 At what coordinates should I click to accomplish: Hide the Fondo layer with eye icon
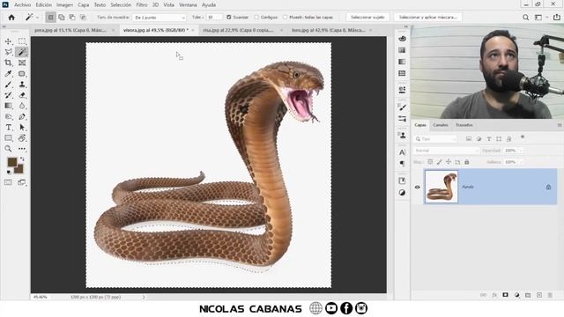pos(417,188)
